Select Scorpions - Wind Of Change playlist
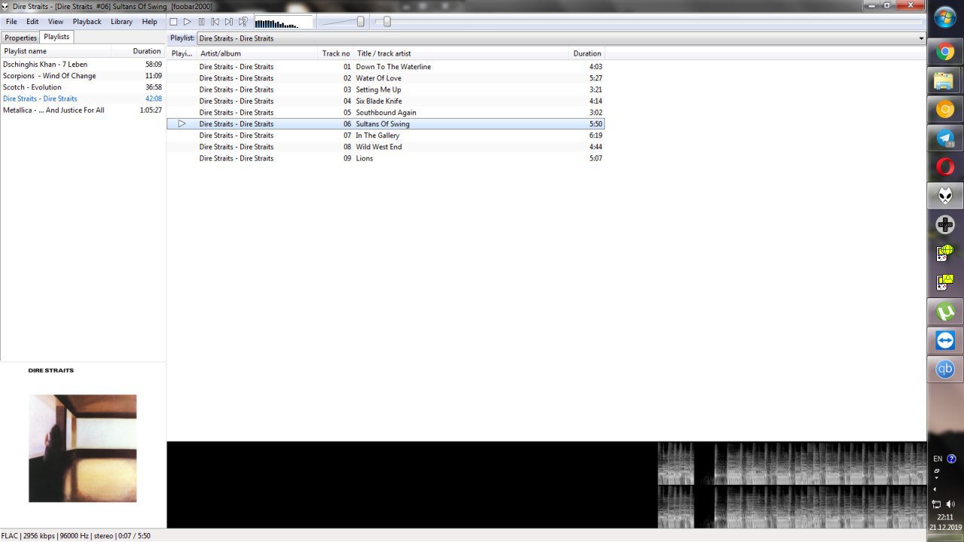This screenshot has height=542, width=964. 82,76
